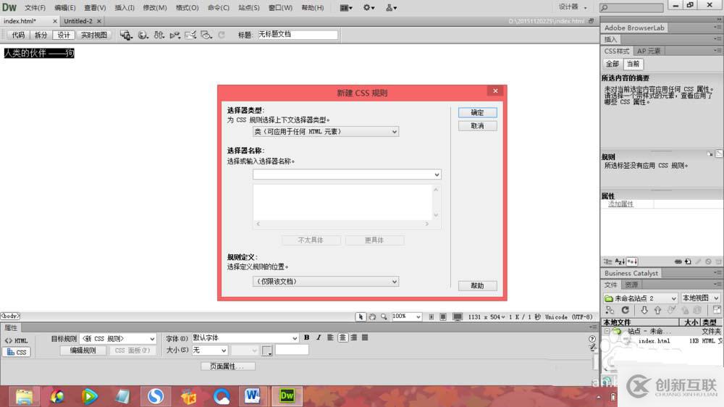Open the selector name combo box
The height and width of the screenshot is (407, 724).
tap(347, 175)
